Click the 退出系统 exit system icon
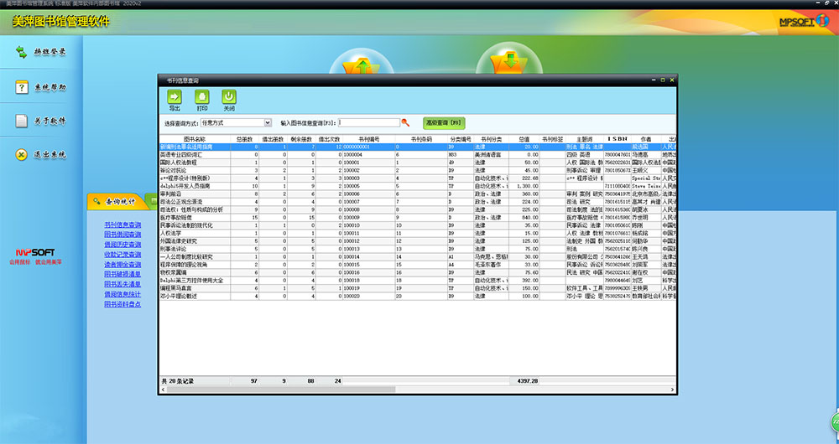Image resolution: width=839 pixels, height=444 pixels. click(22, 155)
